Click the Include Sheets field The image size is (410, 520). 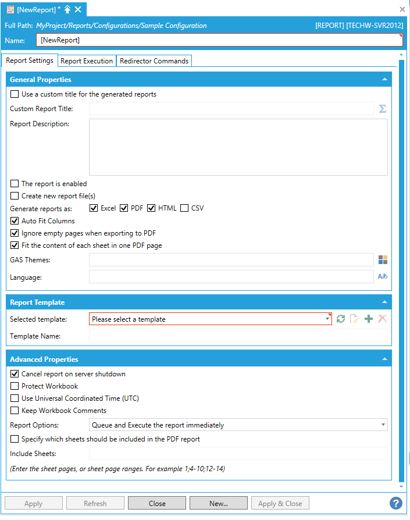[238, 453]
